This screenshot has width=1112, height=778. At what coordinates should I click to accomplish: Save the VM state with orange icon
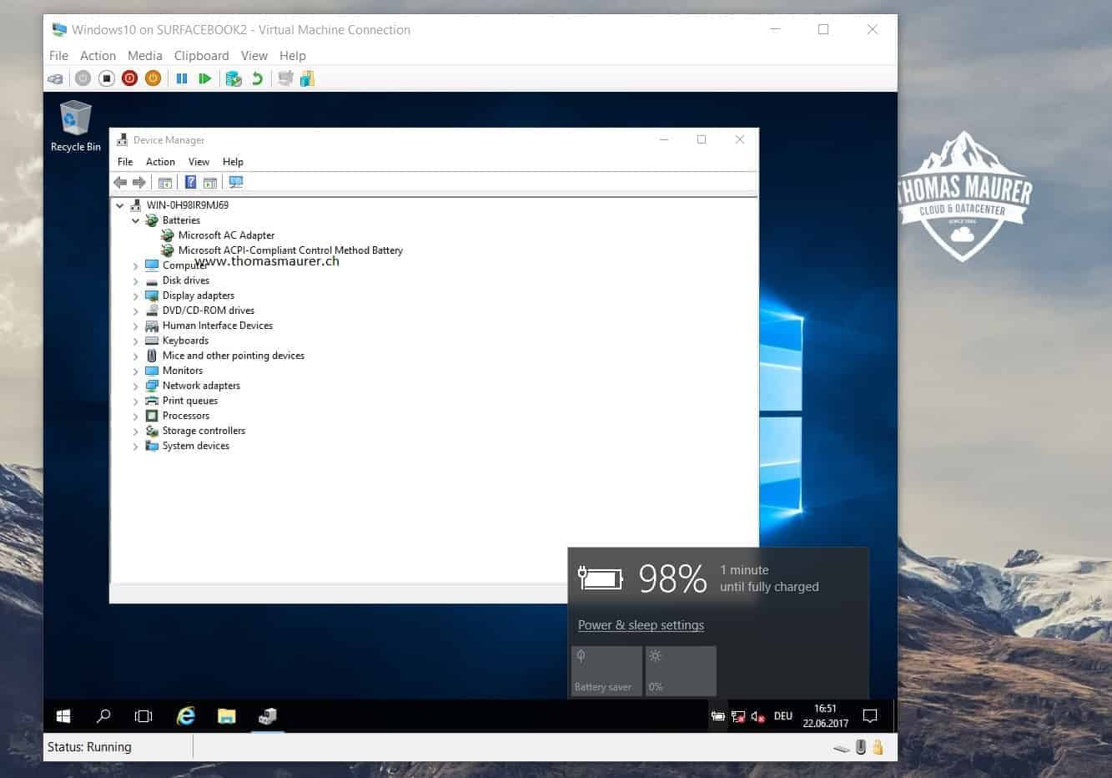click(x=153, y=78)
